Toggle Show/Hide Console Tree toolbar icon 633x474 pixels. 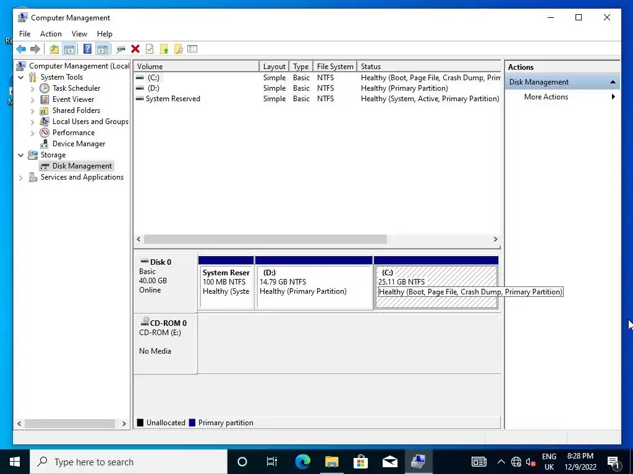tap(69, 49)
